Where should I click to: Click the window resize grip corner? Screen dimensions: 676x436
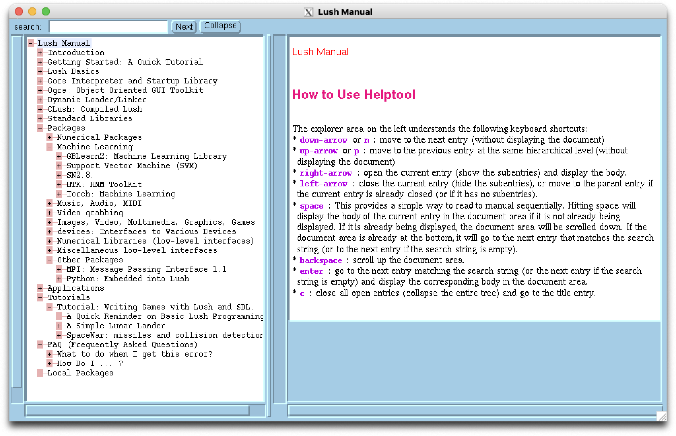[x=662, y=416]
